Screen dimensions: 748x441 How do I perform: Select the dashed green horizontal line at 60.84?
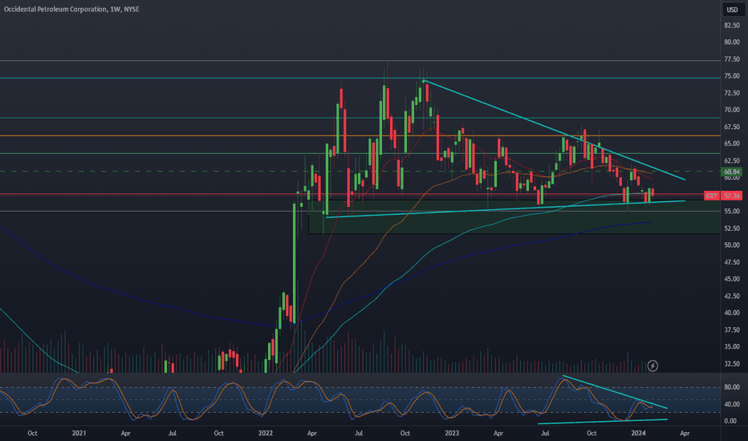tap(360, 172)
